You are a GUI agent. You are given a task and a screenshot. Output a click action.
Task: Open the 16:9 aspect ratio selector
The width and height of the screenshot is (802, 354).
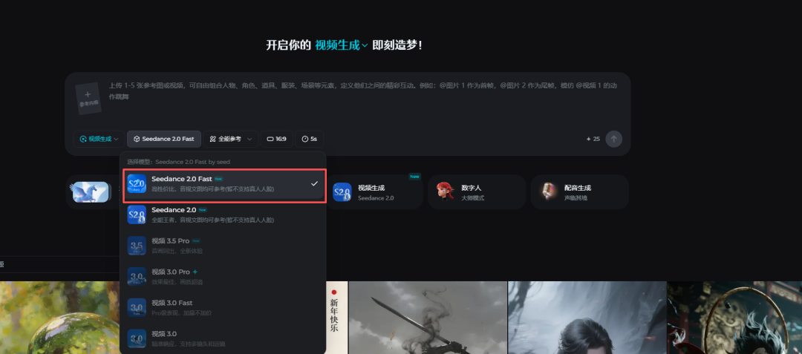click(x=277, y=139)
